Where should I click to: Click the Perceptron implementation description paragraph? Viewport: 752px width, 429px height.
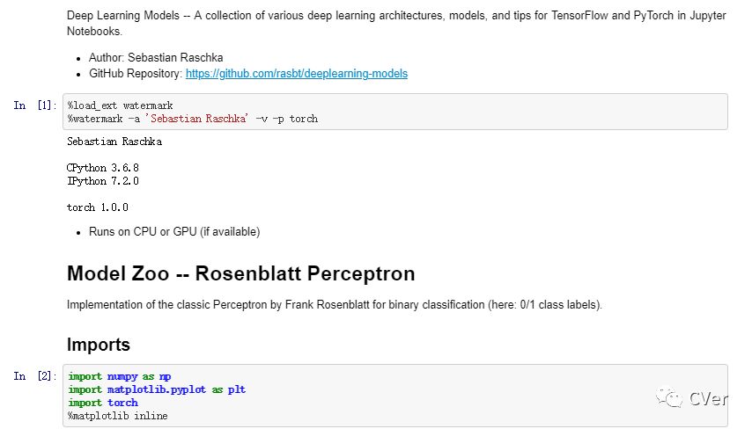(x=334, y=305)
